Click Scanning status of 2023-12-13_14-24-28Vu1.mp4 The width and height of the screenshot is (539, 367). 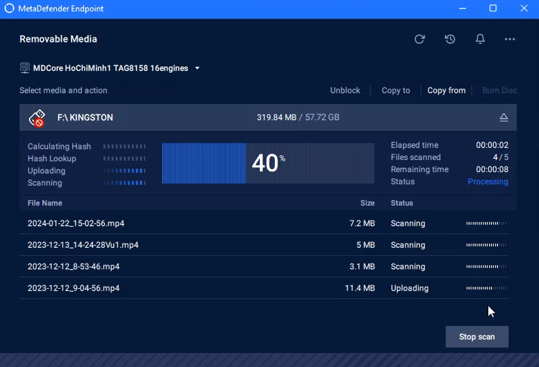click(x=408, y=245)
